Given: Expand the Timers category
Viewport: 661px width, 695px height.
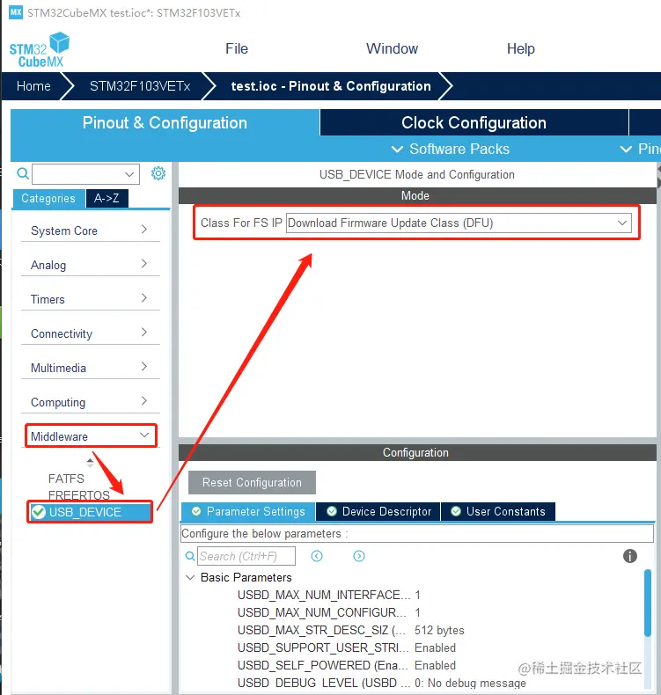Looking at the screenshot, I should pyautogui.click(x=90, y=299).
